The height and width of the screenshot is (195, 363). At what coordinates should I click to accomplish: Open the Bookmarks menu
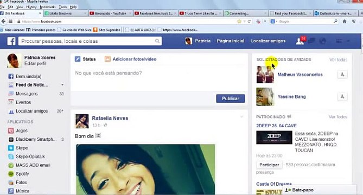point(48,7)
